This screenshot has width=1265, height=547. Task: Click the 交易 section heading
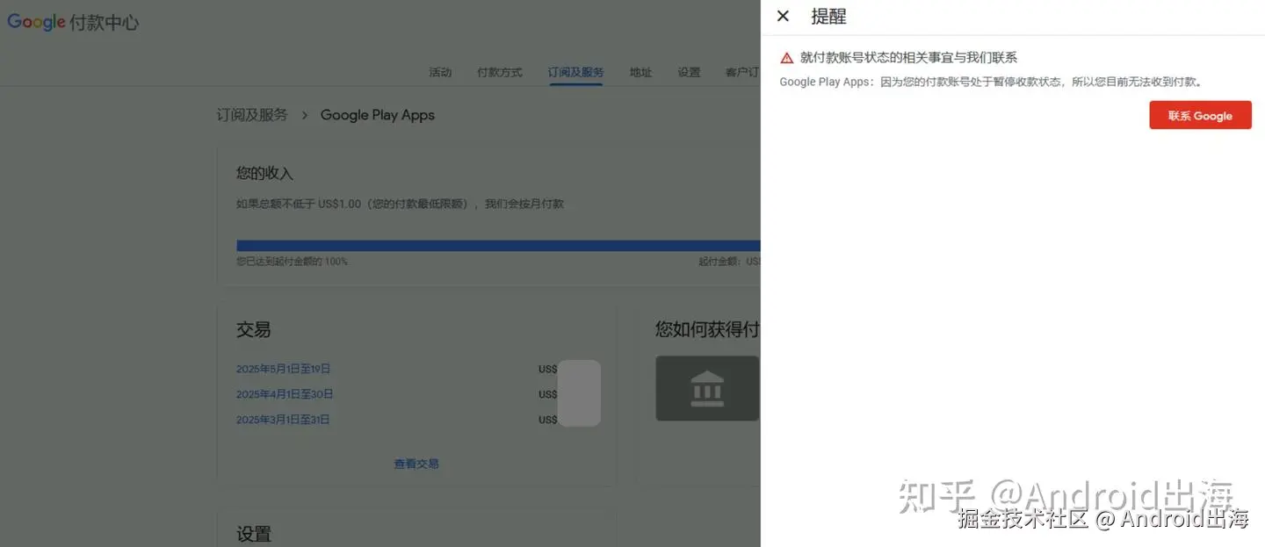click(253, 330)
